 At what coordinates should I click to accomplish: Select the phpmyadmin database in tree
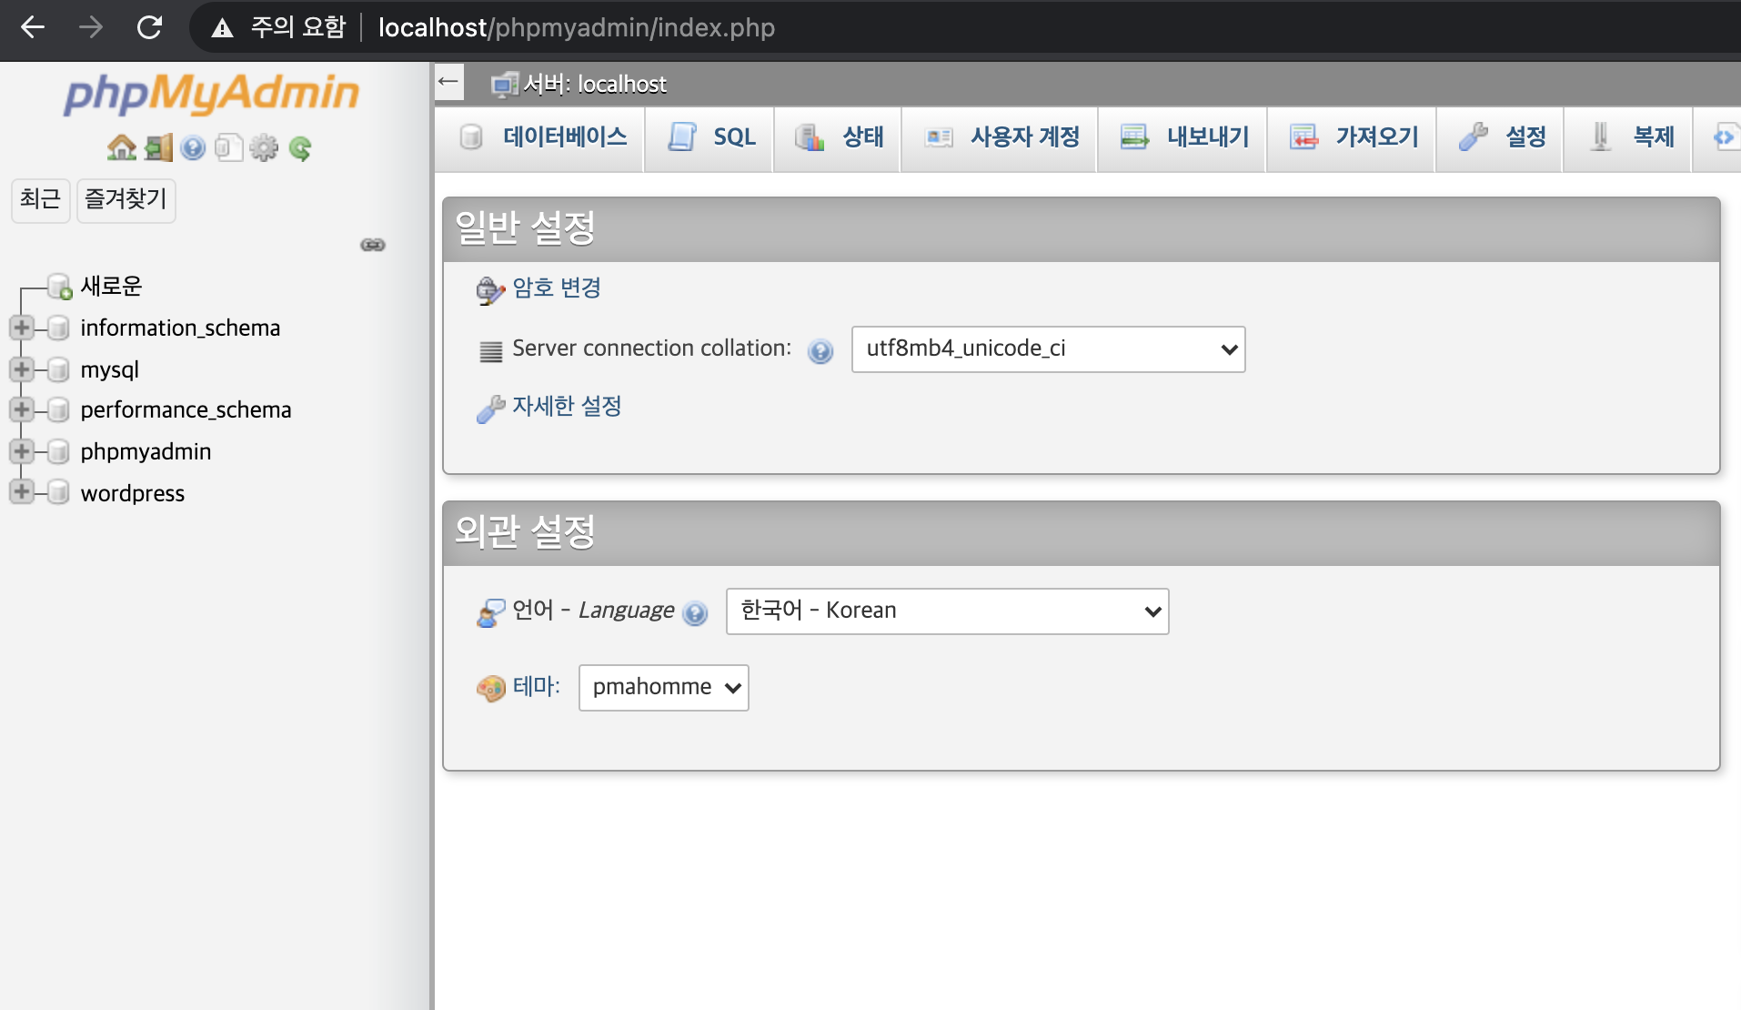pos(146,451)
